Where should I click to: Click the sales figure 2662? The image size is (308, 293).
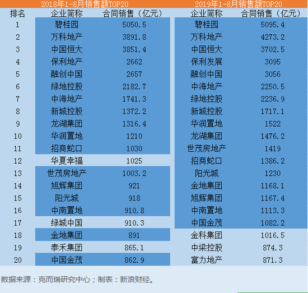coord(134,62)
